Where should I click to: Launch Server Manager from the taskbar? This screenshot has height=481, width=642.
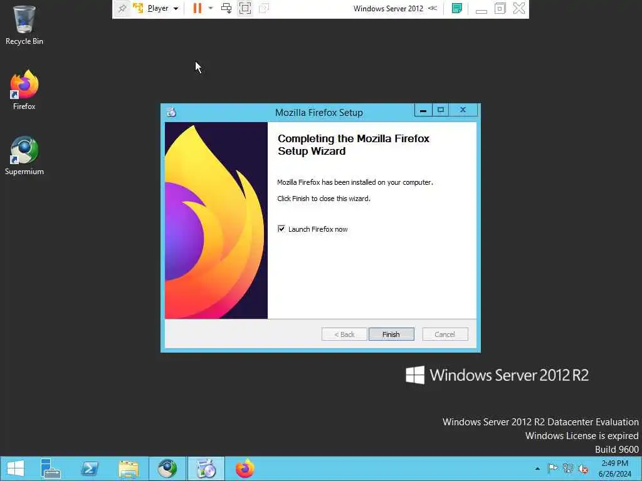click(x=51, y=468)
